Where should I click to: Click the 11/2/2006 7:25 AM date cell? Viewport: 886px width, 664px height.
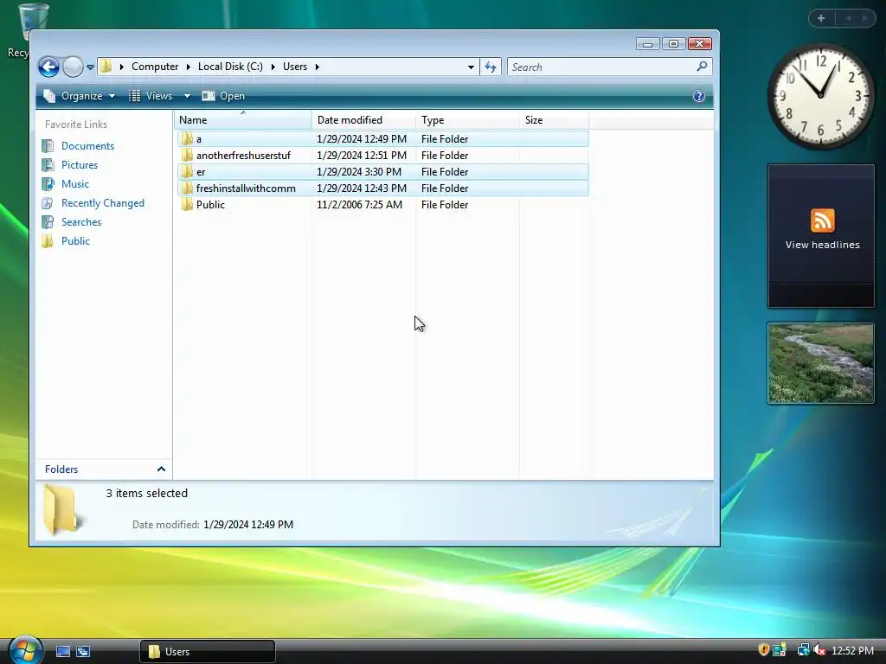359,204
